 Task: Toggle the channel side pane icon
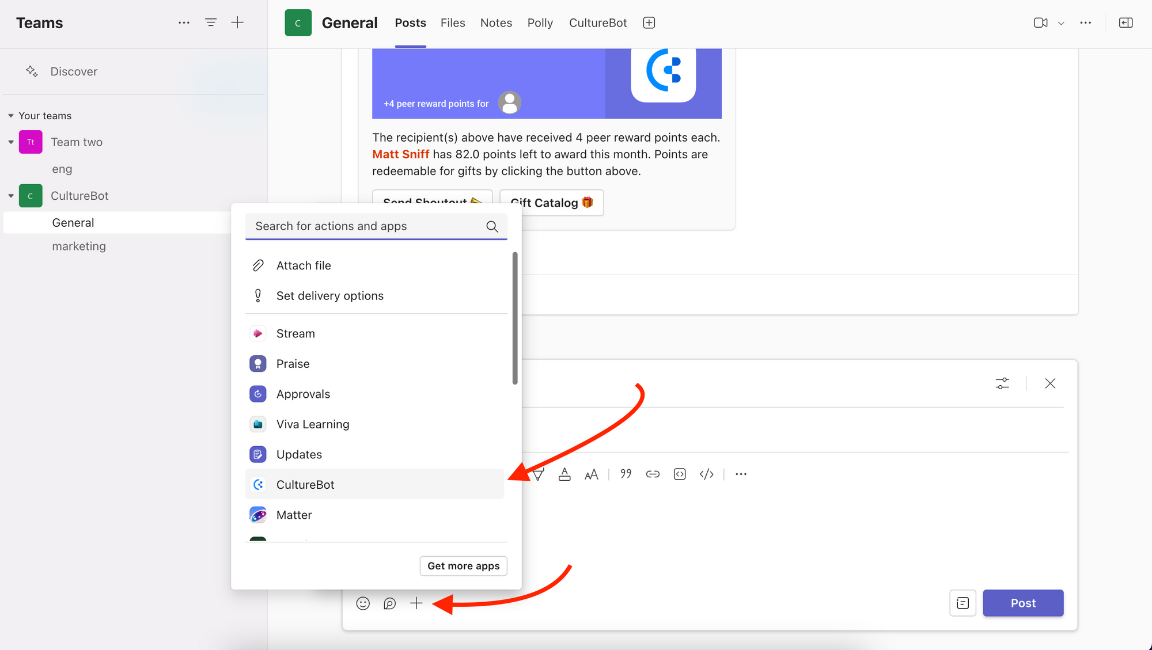point(1126,22)
